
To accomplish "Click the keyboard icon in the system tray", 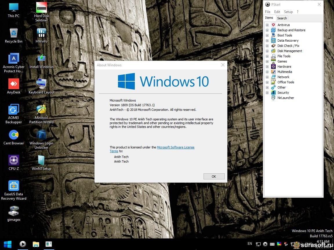I will [x=272, y=244].
